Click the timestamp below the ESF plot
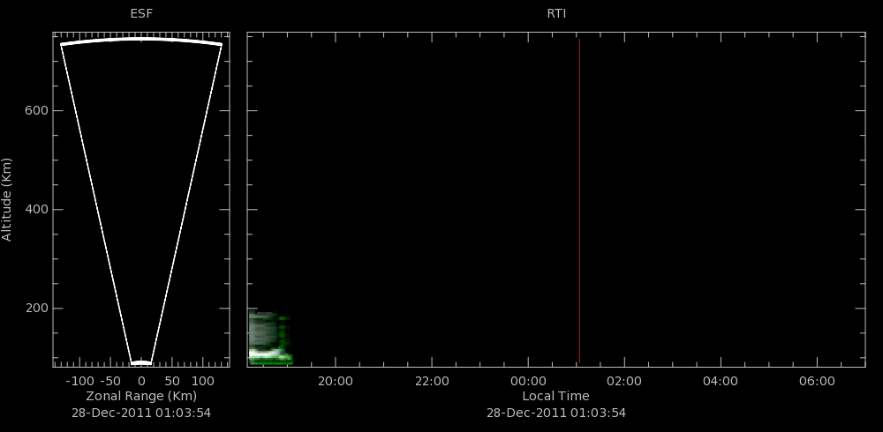 [x=141, y=413]
